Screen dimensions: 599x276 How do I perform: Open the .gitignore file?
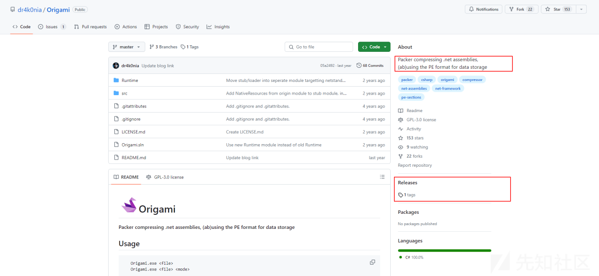click(131, 119)
